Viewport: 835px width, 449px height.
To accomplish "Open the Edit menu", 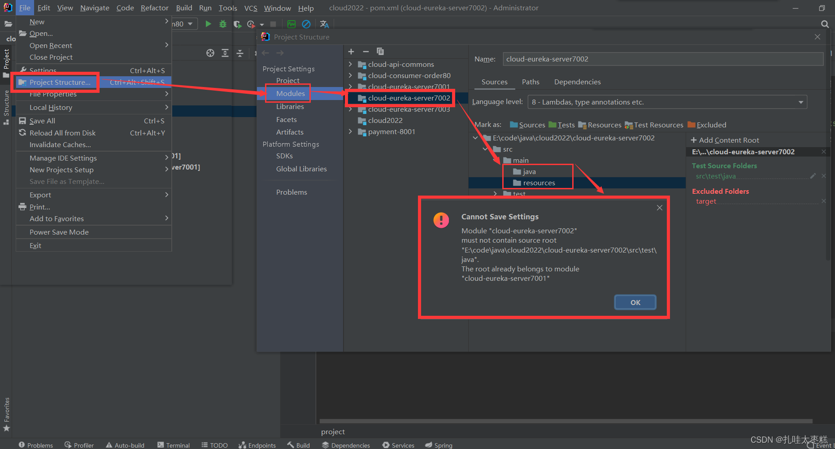I will click(x=43, y=8).
